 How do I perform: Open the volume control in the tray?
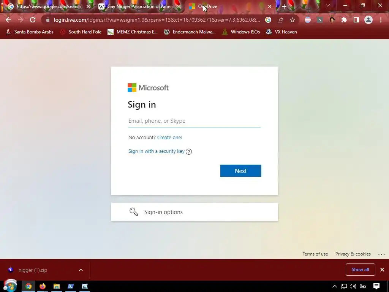tap(353, 286)
